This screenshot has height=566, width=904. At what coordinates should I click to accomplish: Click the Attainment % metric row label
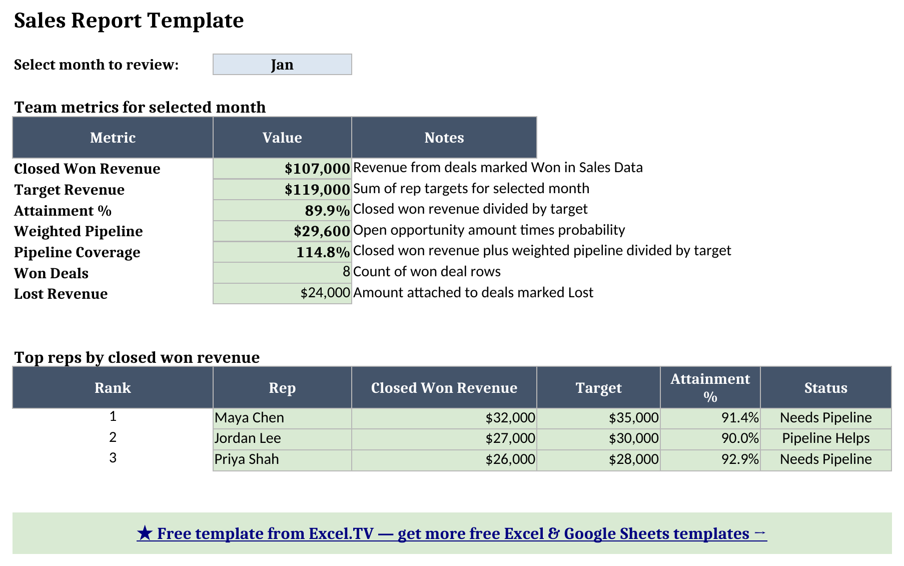click(63, 211)
